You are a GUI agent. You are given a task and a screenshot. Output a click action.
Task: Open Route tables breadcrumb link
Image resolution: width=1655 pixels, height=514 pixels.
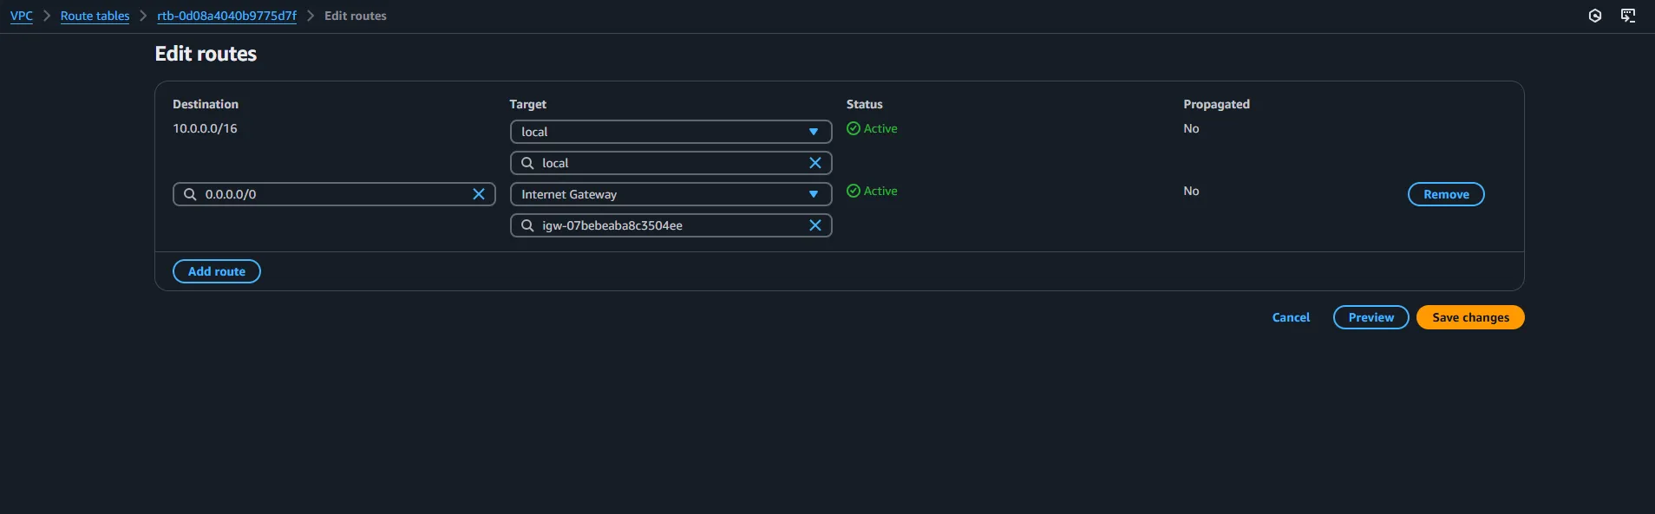pos(95,16)
